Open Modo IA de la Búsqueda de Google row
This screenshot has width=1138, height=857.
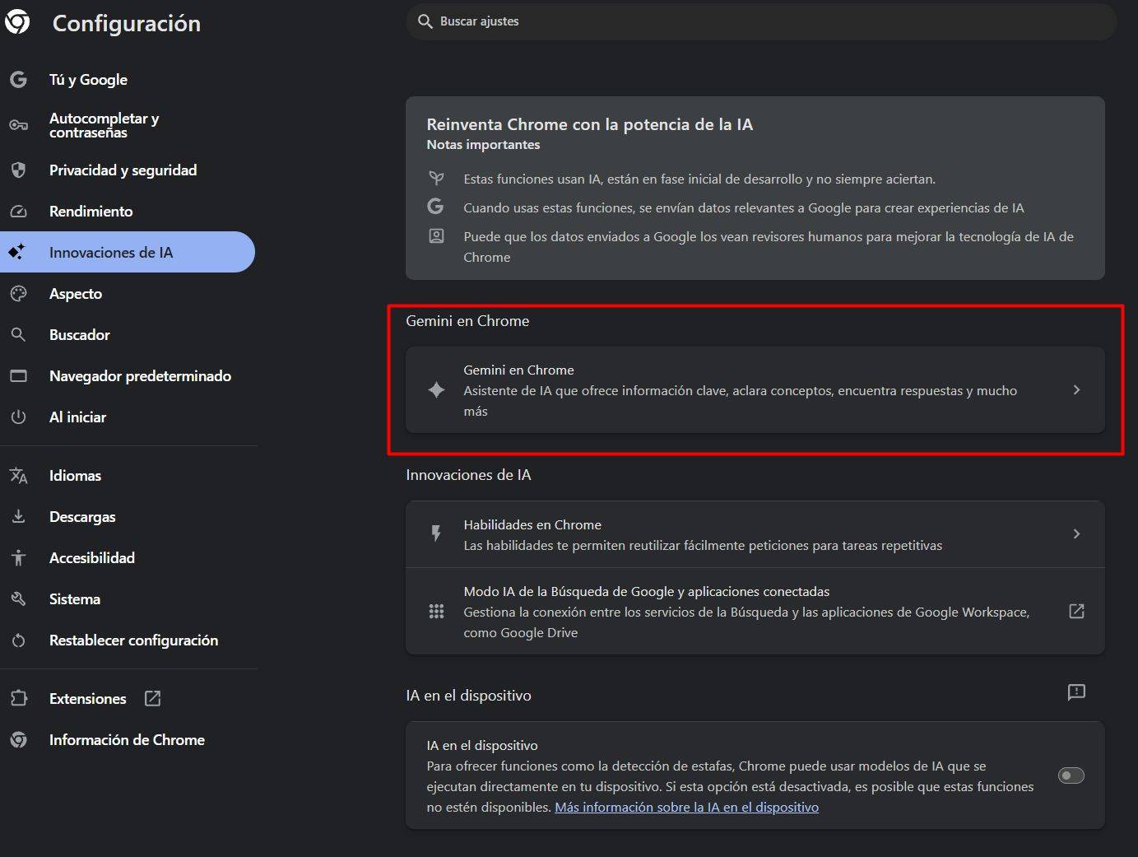pos(755,612)
